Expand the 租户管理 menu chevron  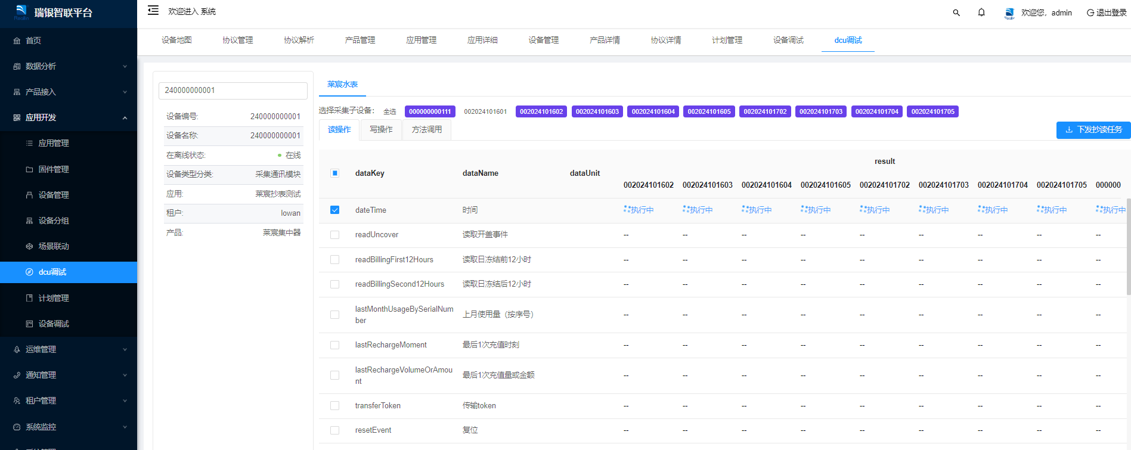125,401
